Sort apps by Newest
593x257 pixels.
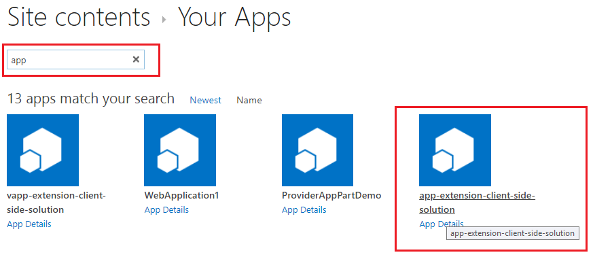[x=205, y=101]
